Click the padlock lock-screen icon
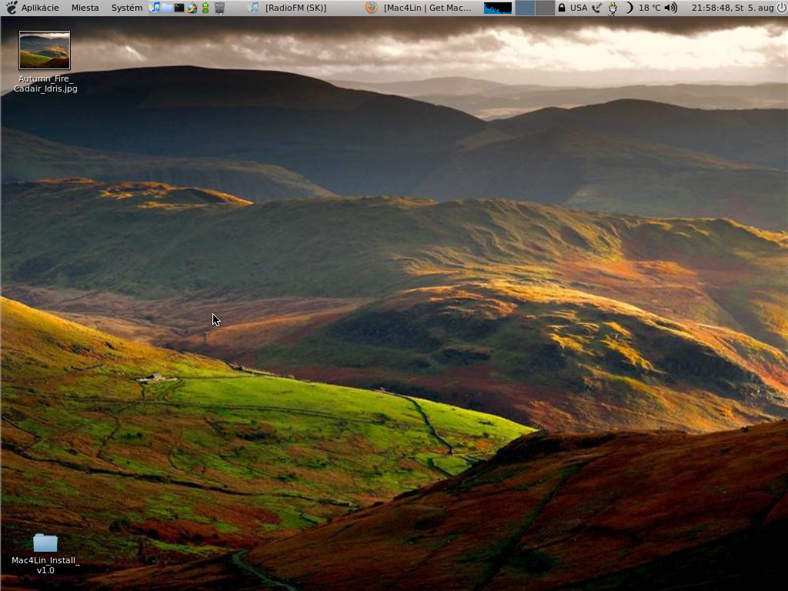Screen dimensions: 788x591 coord(562,8)
